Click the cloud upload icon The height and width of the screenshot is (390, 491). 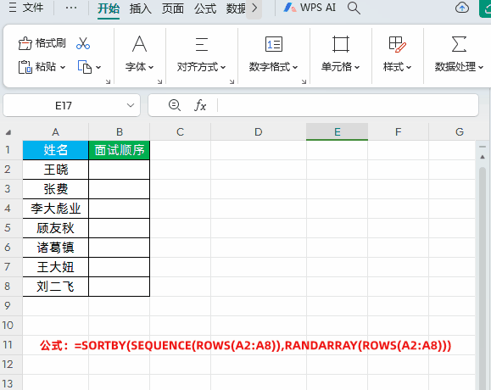[461, 8]
